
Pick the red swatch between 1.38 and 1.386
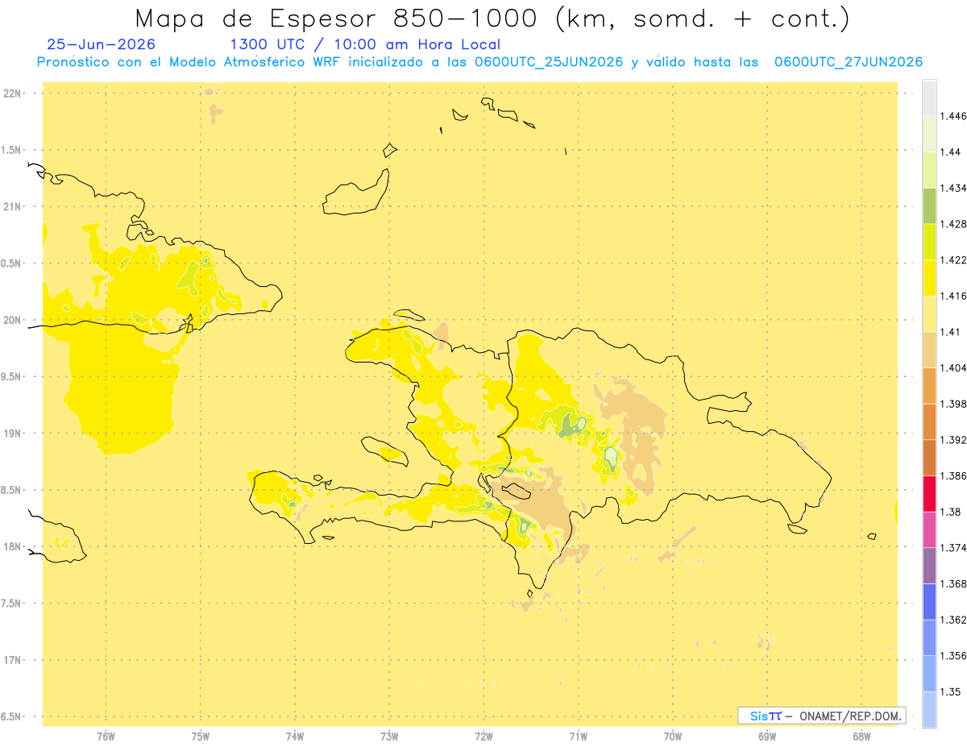(x=929, y=493)
